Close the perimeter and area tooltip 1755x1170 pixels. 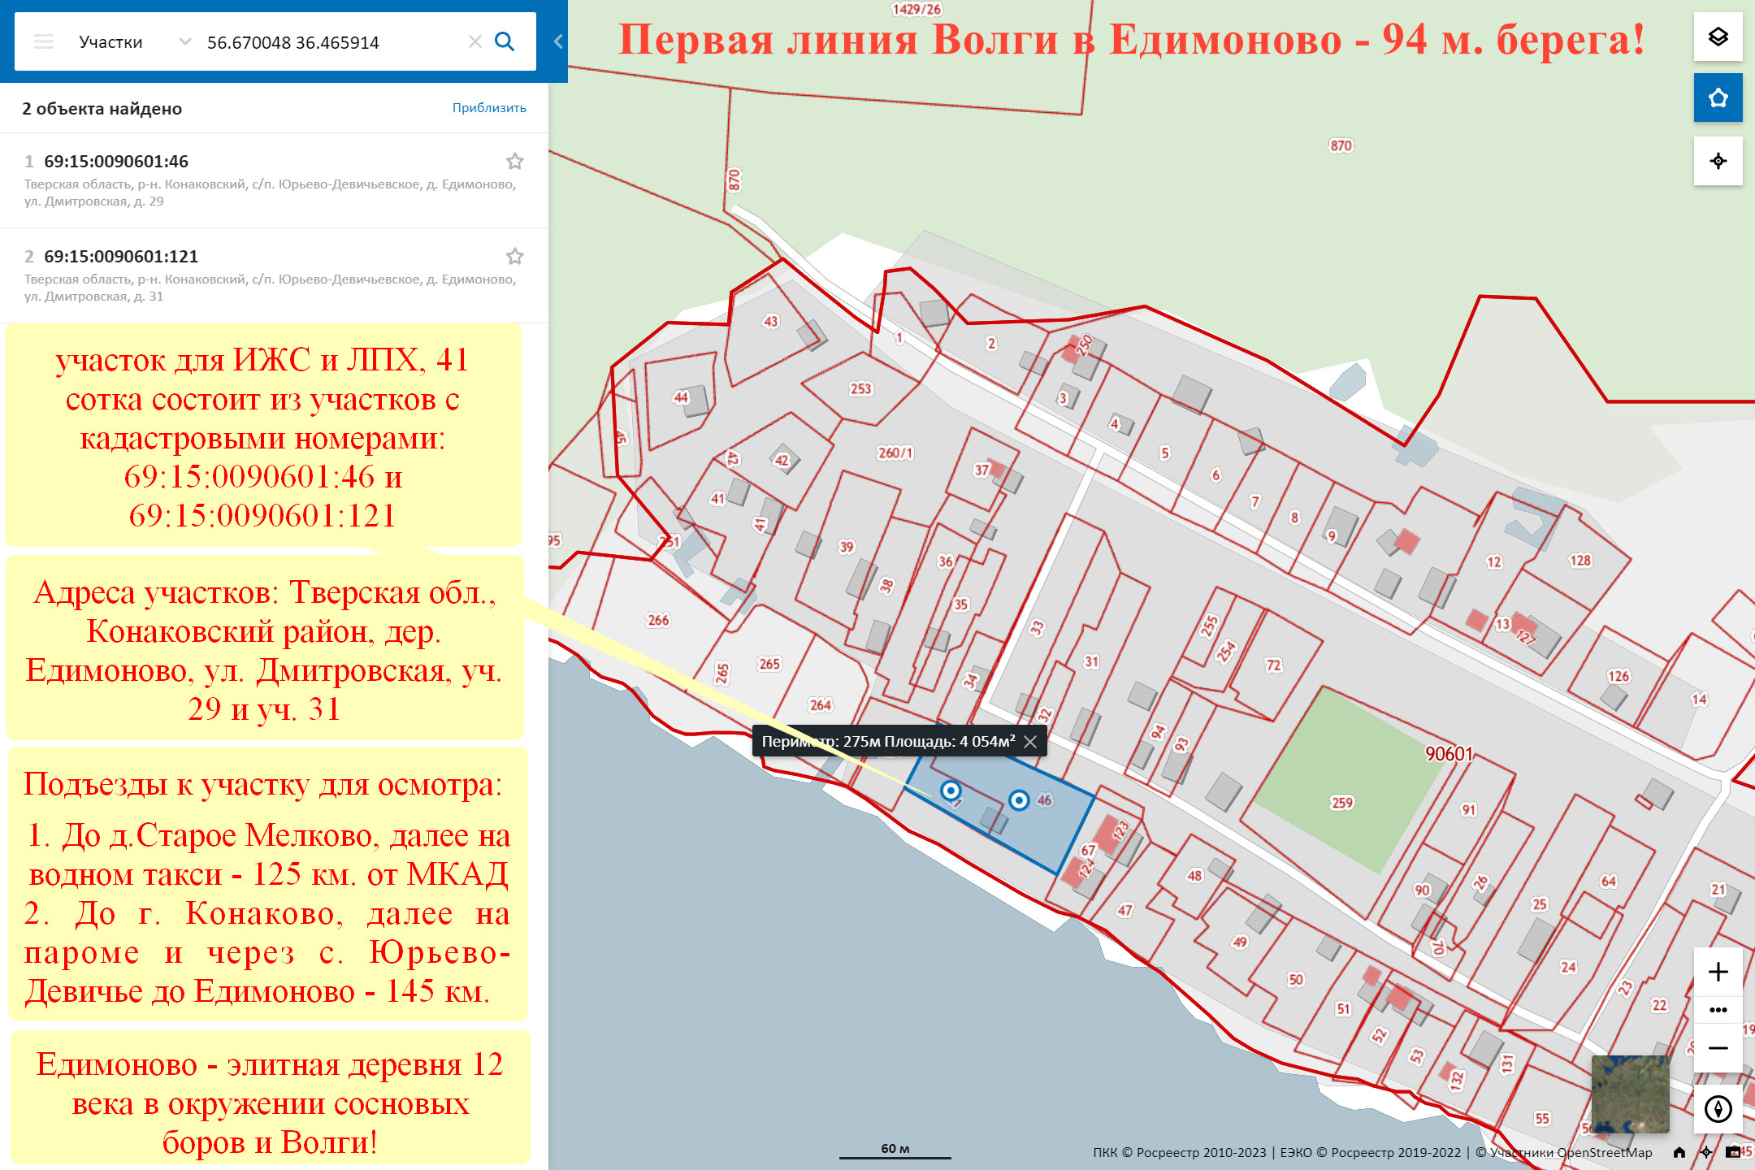click(x=1030, y=741)
